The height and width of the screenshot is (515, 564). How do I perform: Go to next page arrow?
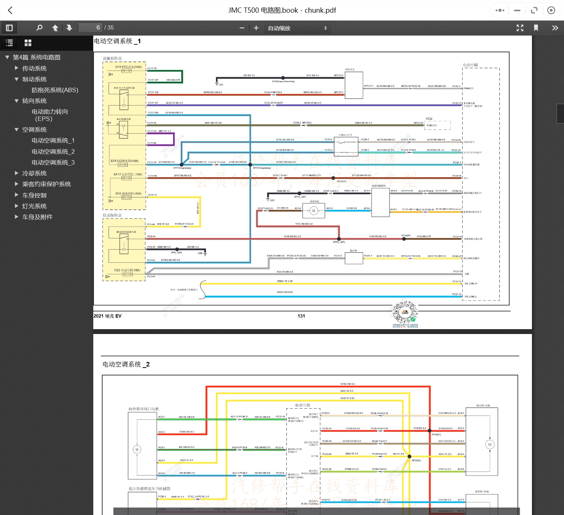coord(69,28)
